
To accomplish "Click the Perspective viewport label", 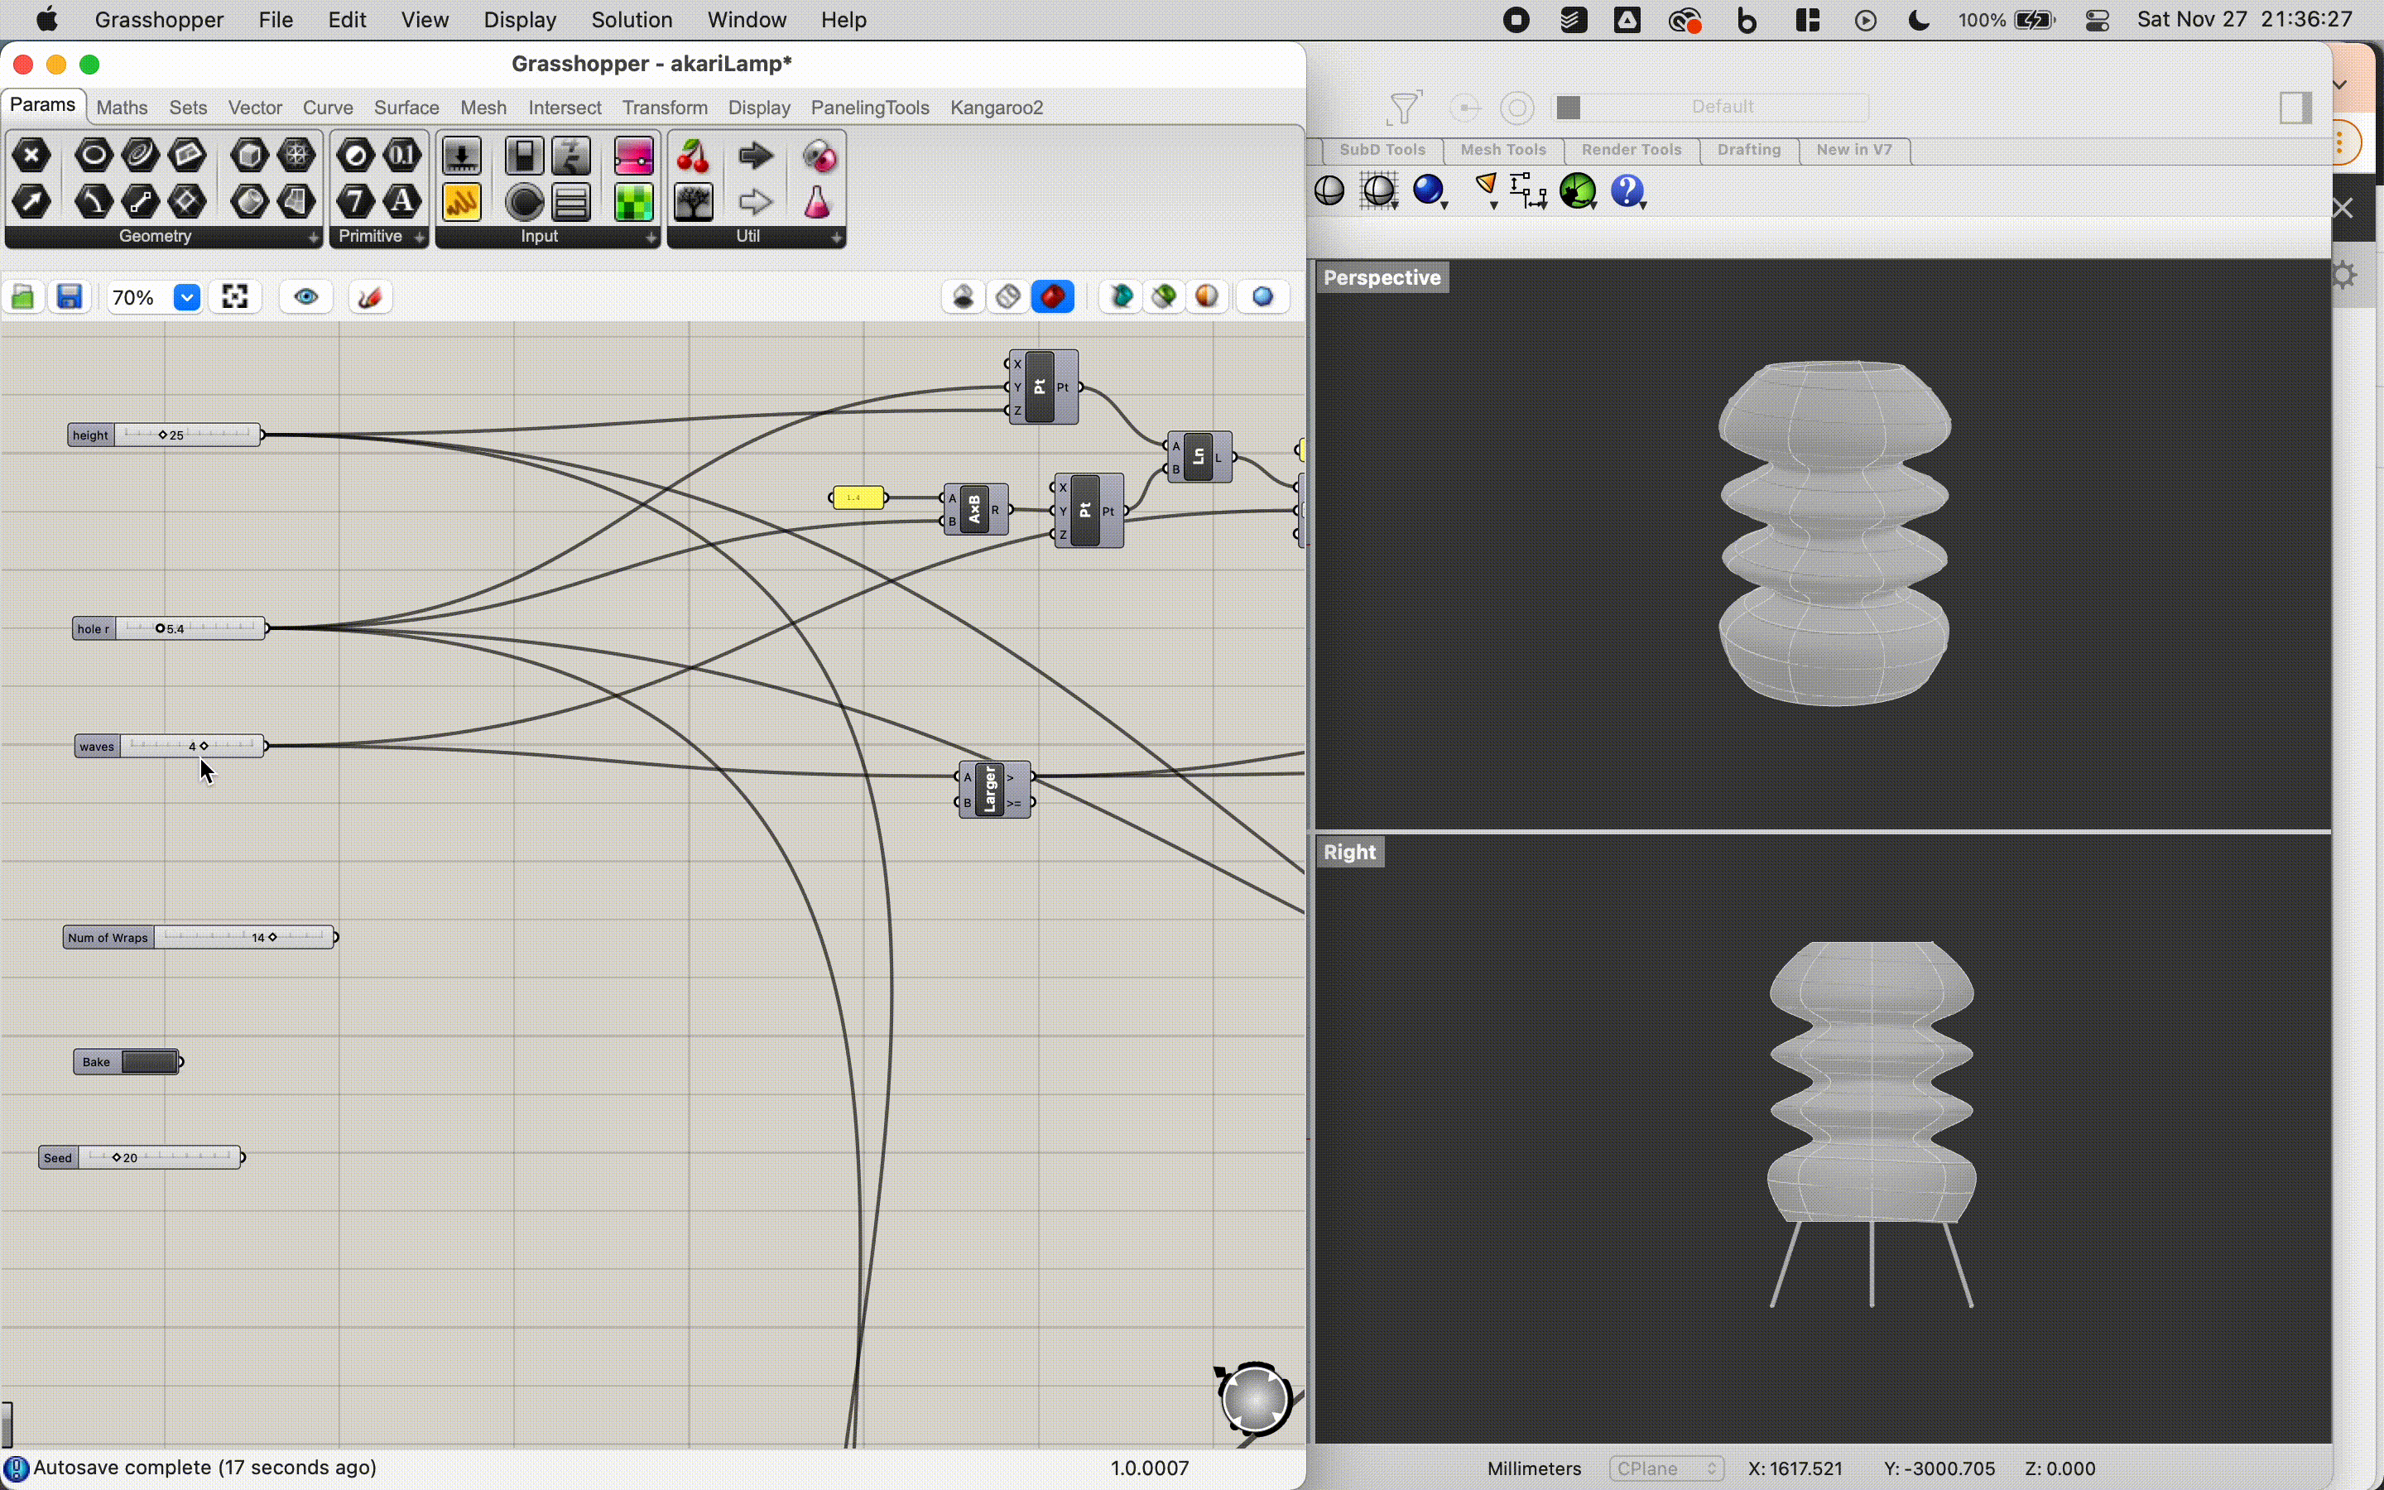I will [1381, 278].
